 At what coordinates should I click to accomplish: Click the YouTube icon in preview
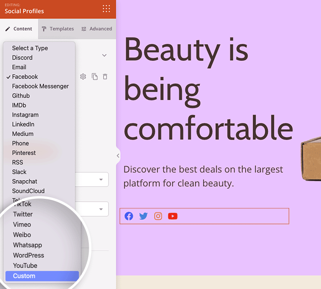pyautogui.click(x=173, y=216)
